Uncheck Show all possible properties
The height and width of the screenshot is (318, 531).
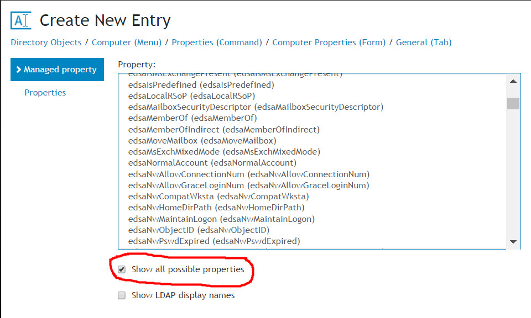122,269
